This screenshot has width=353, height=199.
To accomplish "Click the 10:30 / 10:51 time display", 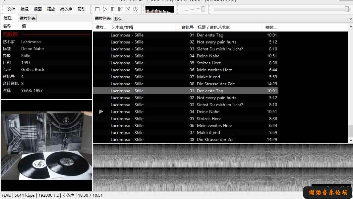I will point(90,195).
